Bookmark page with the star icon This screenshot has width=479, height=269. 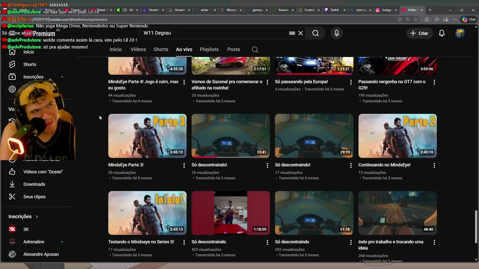click(416, 19)
